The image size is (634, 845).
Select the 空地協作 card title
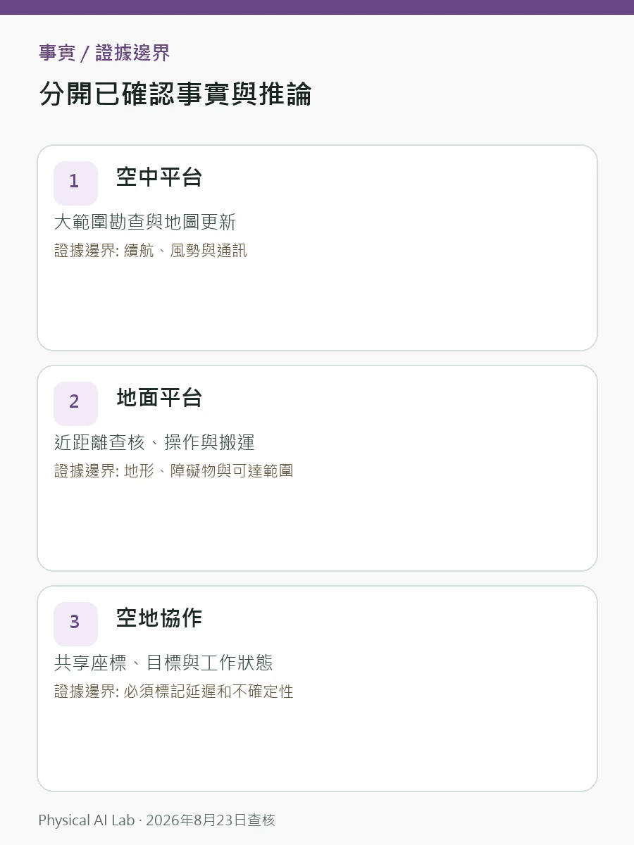click(x=159, y=618)
